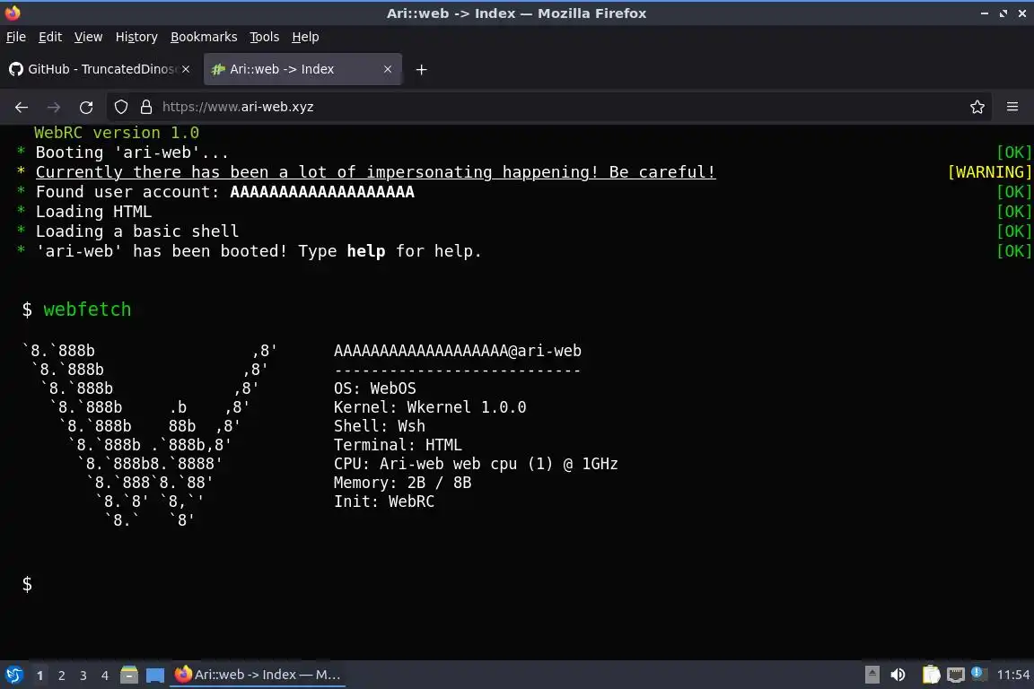Click 'WebRC version 1.0' header text
This screenshot has height=689, width=1034.
pos(117,133)
